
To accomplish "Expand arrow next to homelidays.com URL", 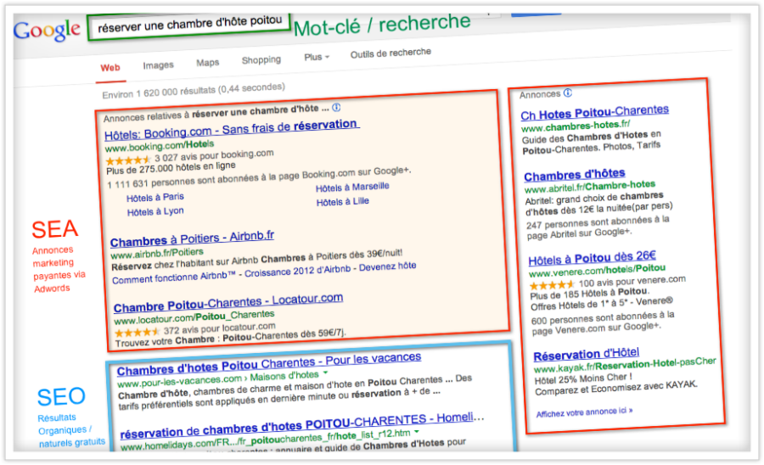I will point(417,431).
